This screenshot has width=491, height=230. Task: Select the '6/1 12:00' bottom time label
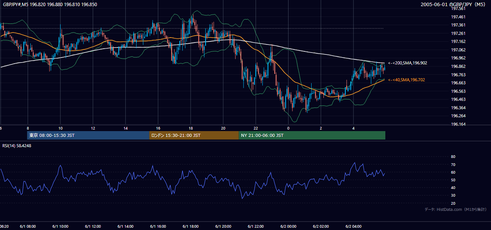tap(93, 227)
